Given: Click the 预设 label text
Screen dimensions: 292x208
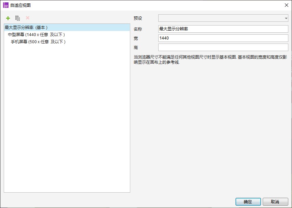Looking at the screenshot, I should (x=138, y=18).
